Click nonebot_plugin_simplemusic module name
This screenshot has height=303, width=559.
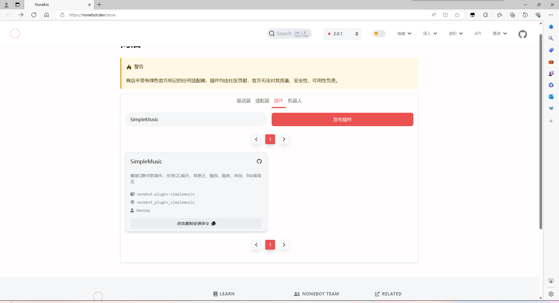[x=166, y=202]
